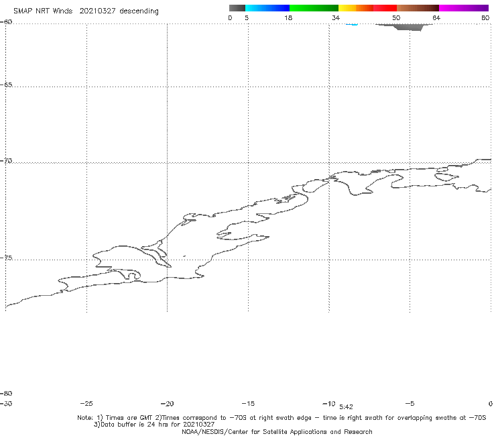Screen dimensions: 496x436
Task: Click the -5 longitude axis label
Action: coord(410,403)
